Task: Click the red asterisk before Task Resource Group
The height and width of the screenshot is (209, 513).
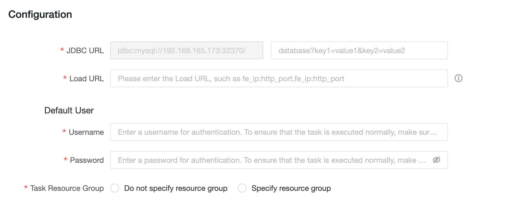Action: click(26, 188)
